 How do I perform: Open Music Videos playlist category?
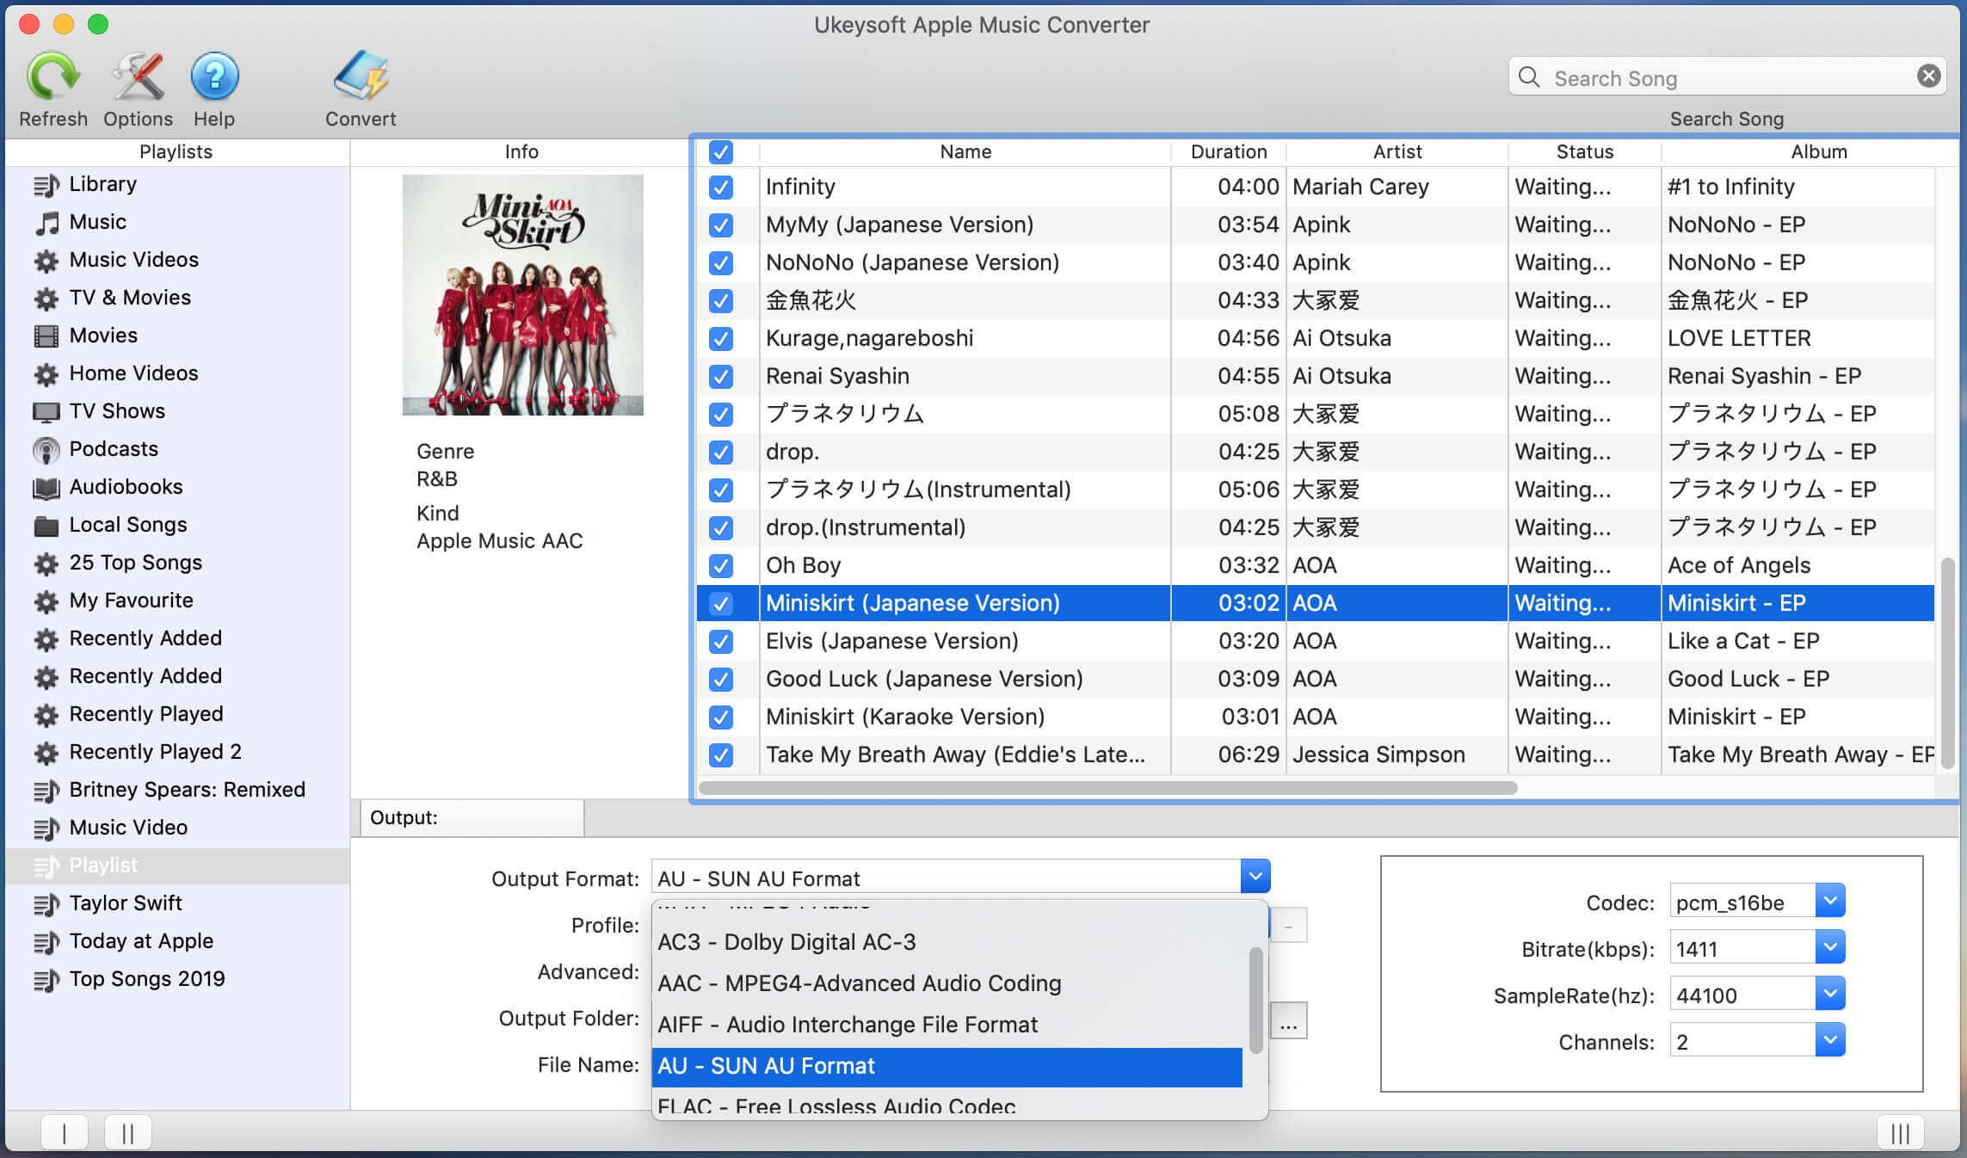(x=133, y=258)
